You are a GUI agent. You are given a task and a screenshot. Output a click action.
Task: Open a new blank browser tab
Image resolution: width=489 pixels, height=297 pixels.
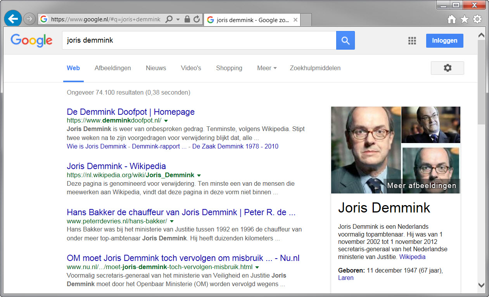pyautogui.click(x=306, y=20)
